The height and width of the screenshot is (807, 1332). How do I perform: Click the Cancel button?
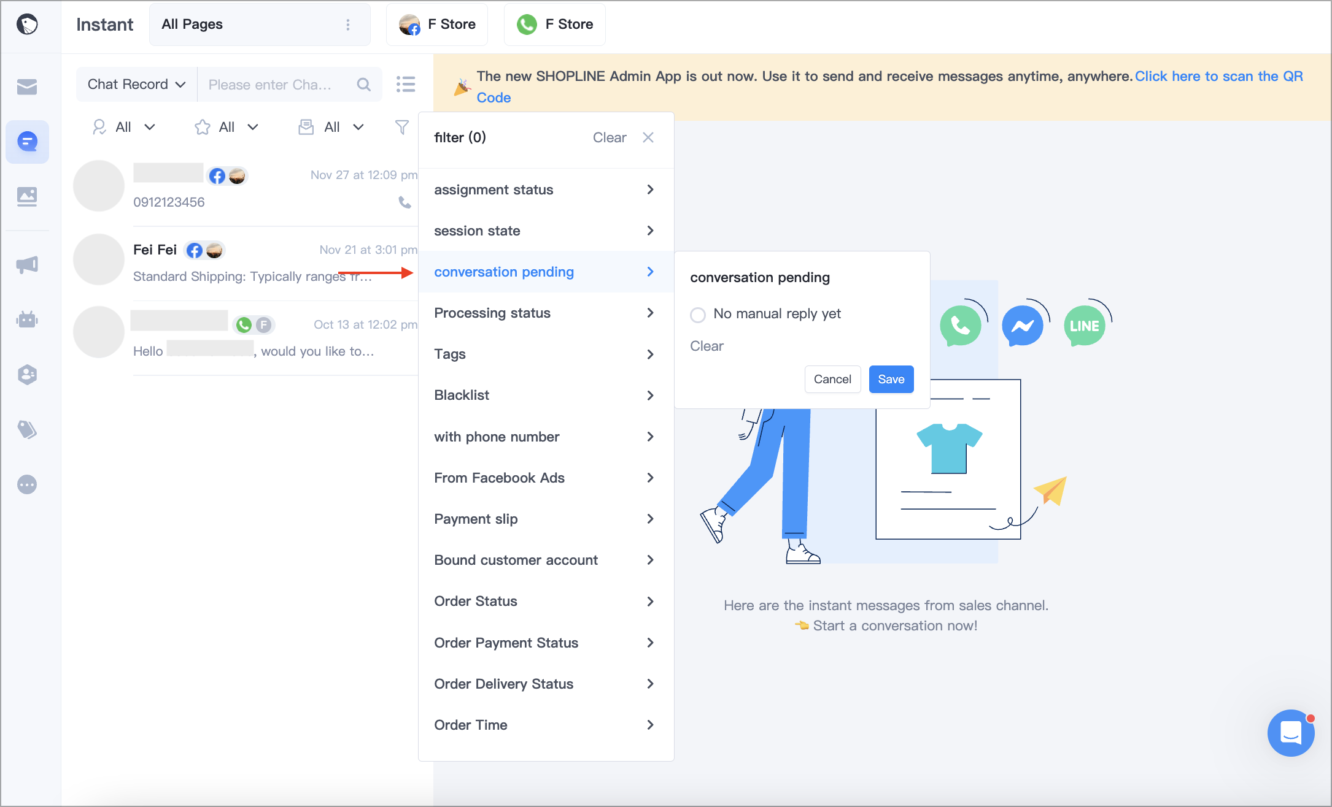(832, 379)
